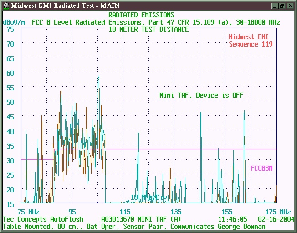The width and height of the screenshot is (297, 233).
Task: Click the 11:46:05 timestamp
Action: coord(233,219)
